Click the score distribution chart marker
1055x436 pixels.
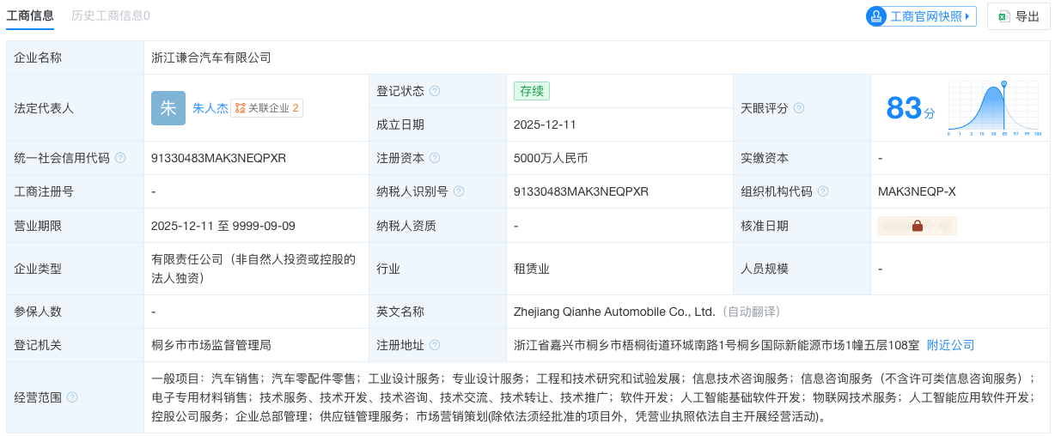tap(1003, 84)
